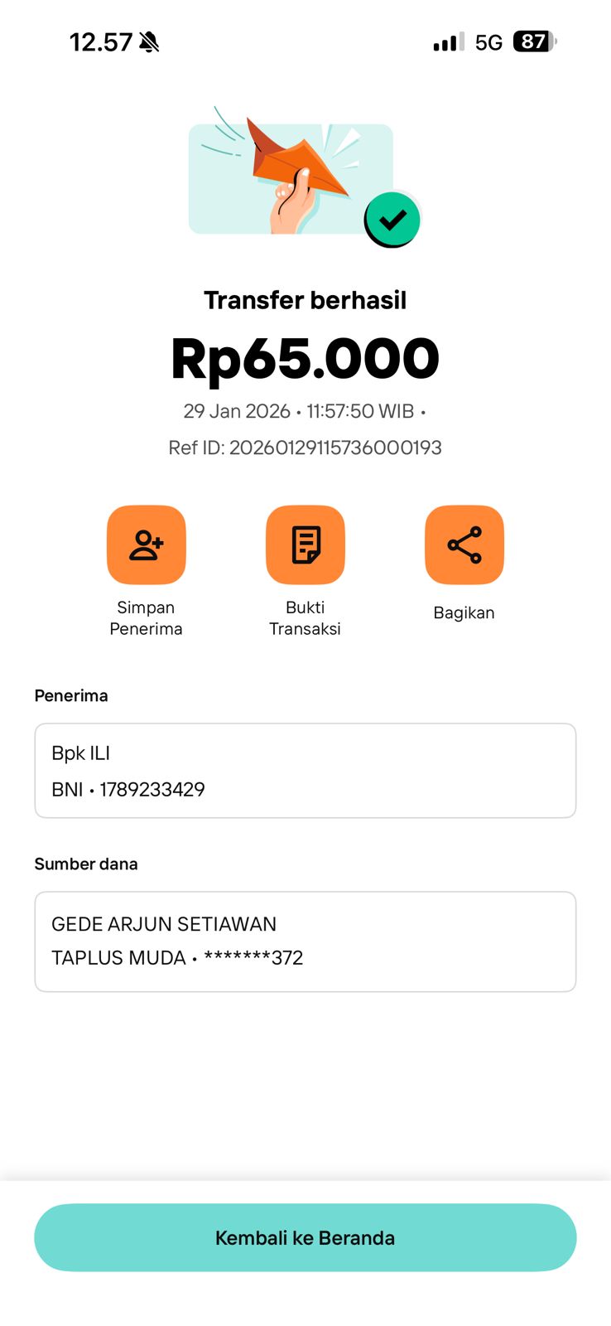611x1326 pixels.
Task: Tap the 5G network indicator
Action: [489, 42]
